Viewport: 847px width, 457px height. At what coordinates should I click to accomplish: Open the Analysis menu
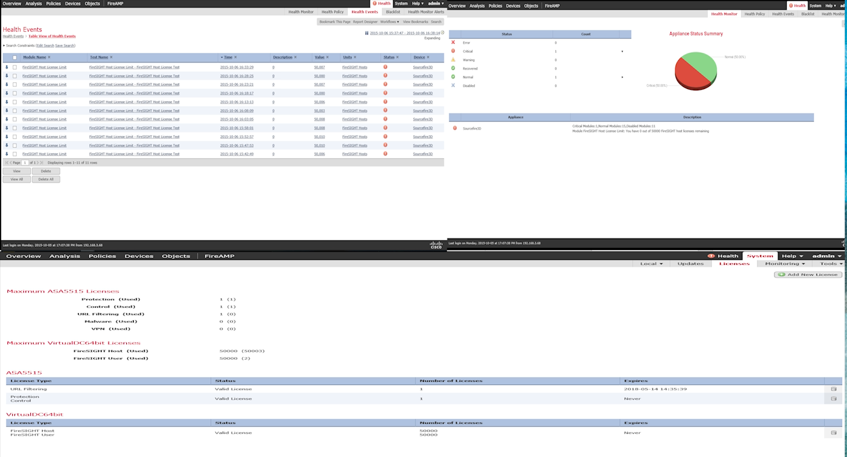[x=33, y=3]
